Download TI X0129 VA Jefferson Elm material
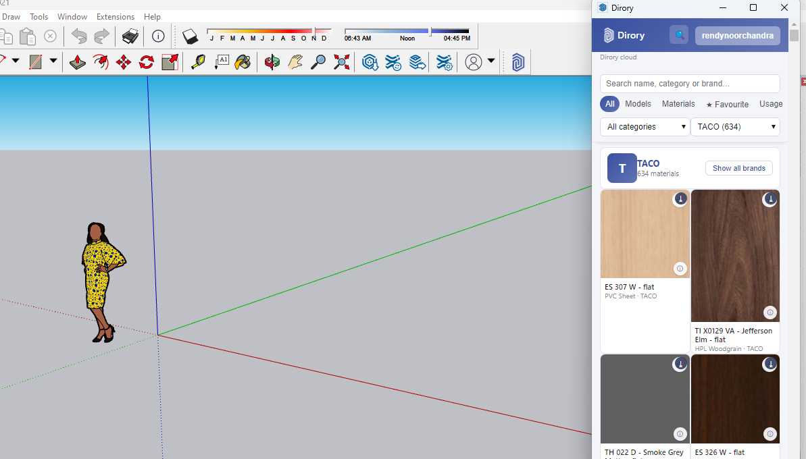 click(770, 198)
